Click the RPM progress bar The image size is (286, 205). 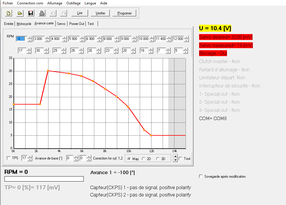[44, 179]
